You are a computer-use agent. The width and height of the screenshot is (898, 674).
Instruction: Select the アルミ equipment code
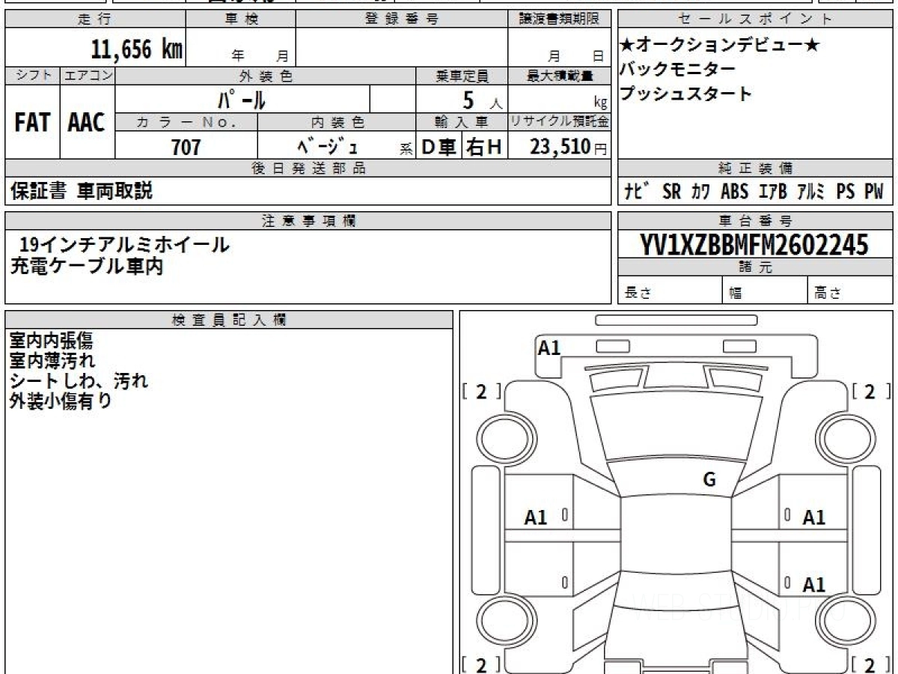pos(810,192)
